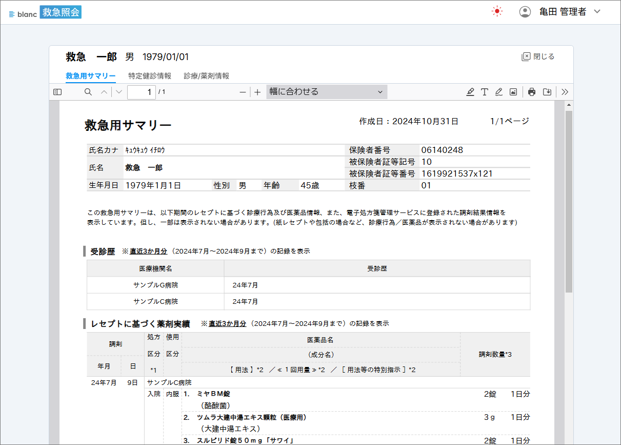Viewport: 621px width, 445px height.
Task: Open the Add image tool
Action: (x=514, y=92)
